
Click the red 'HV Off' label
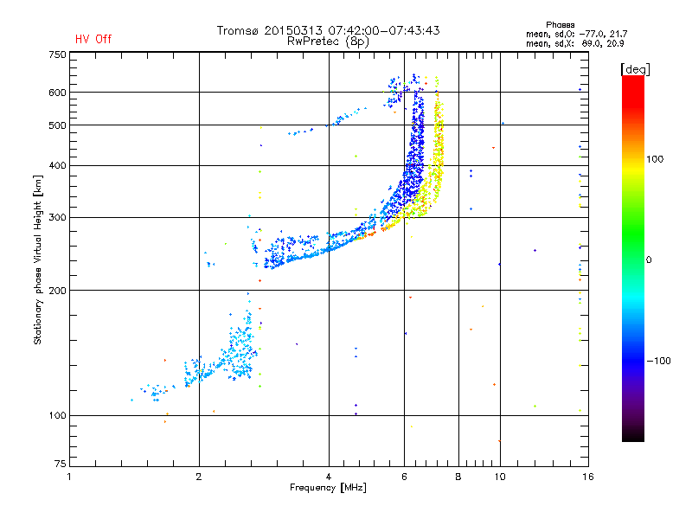(93, 39)
